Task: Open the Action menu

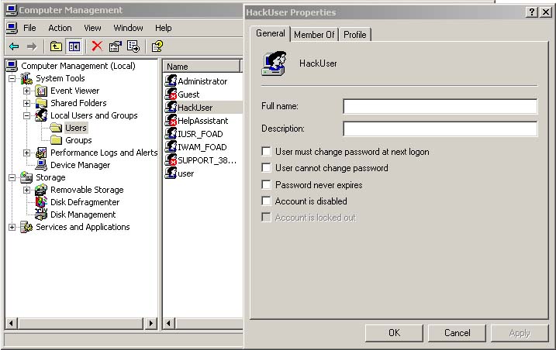Action: [60, 28]
